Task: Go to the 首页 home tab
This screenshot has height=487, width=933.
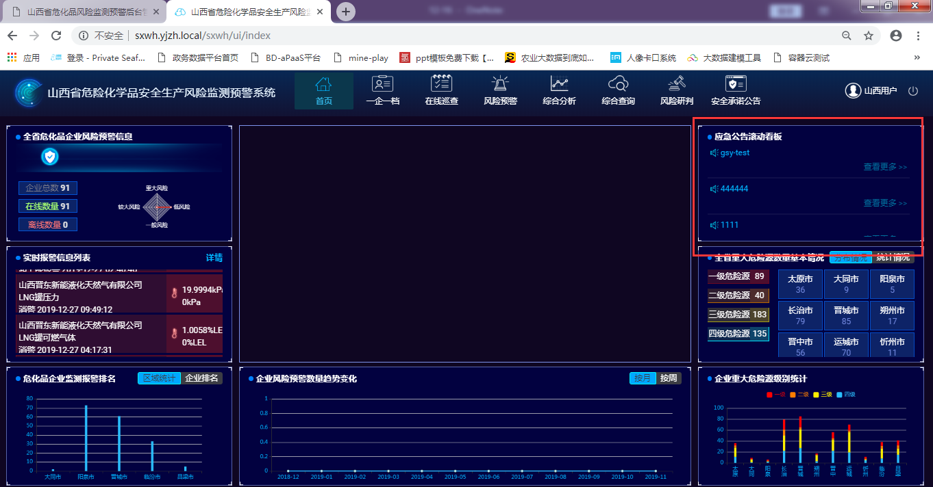Action: (324, 92)
